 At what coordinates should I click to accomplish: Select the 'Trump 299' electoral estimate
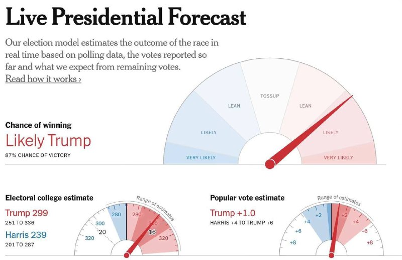(x=27, y=213)
